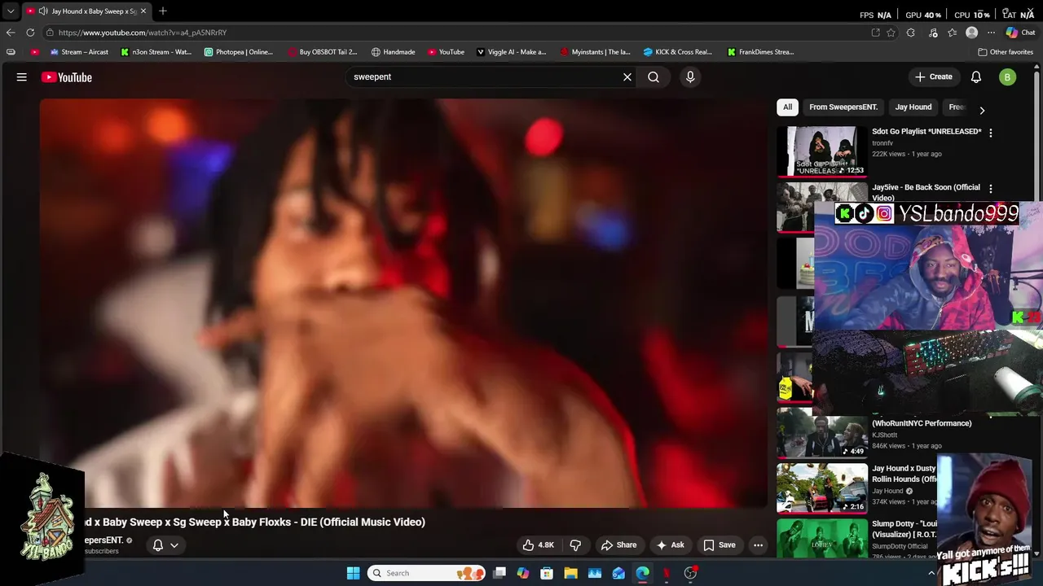The width and height of the screenshot is (1043, 586).
Task: Run search with the magnifier button
Action: (x=654, y=77)
